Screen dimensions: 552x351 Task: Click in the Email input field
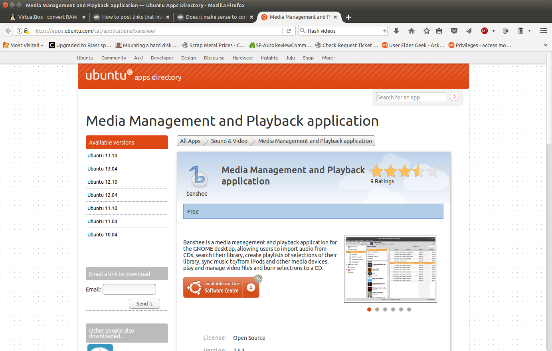[129, 290]
